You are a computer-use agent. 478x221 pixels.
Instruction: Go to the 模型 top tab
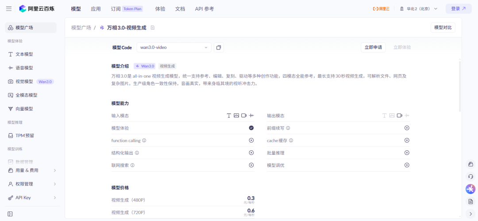click(76, 9)
